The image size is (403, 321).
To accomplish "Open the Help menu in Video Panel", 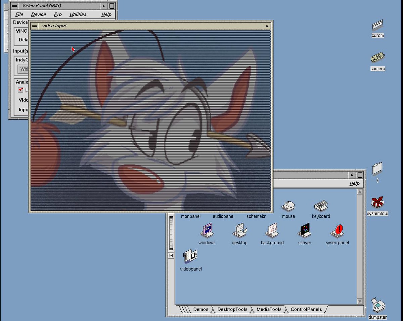I will tap(106, 14).
